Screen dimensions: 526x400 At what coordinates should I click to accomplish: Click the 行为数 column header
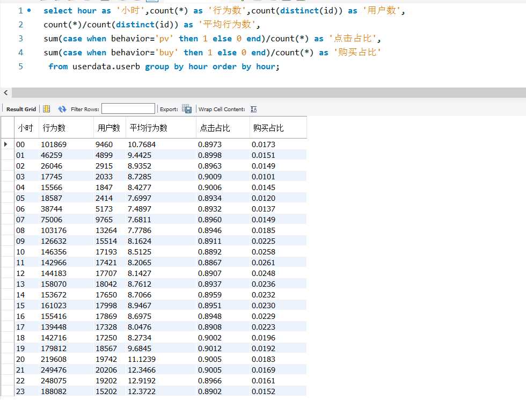[66, 128]
